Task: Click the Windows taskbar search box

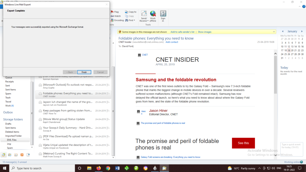Action: 42,168
